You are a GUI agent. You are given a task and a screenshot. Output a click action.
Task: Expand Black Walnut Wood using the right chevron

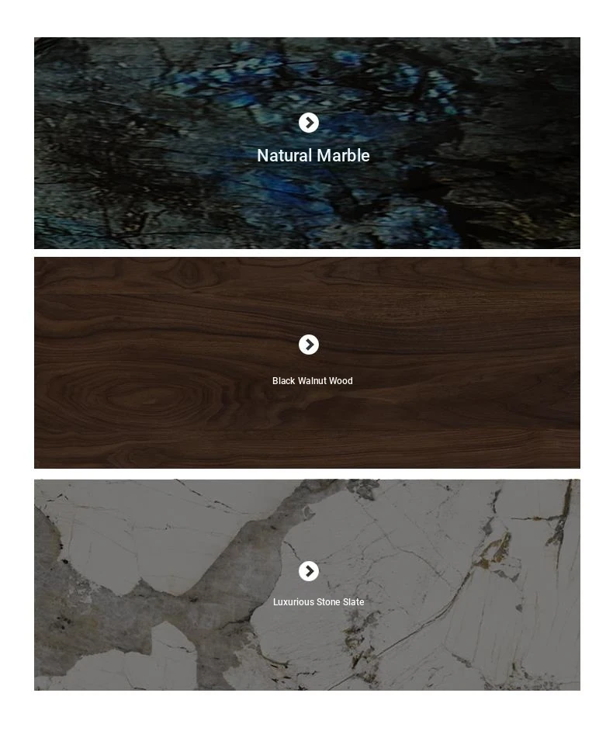click(309, 345)
